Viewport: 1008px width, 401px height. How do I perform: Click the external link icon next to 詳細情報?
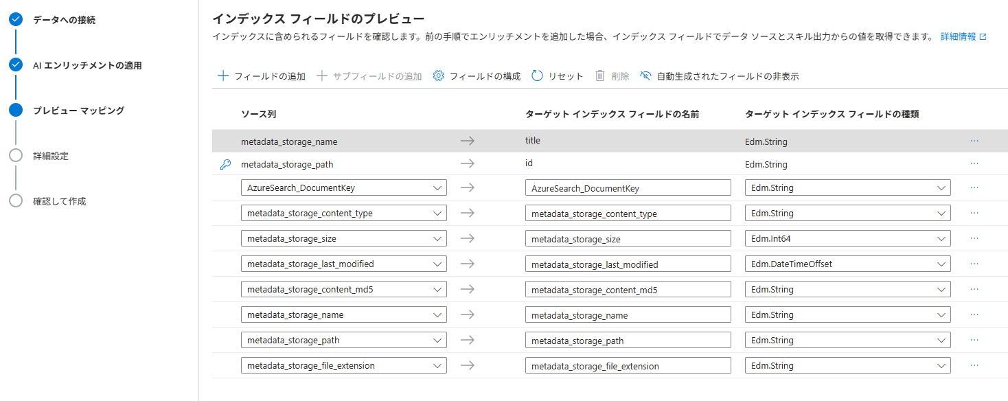point(983,37)
